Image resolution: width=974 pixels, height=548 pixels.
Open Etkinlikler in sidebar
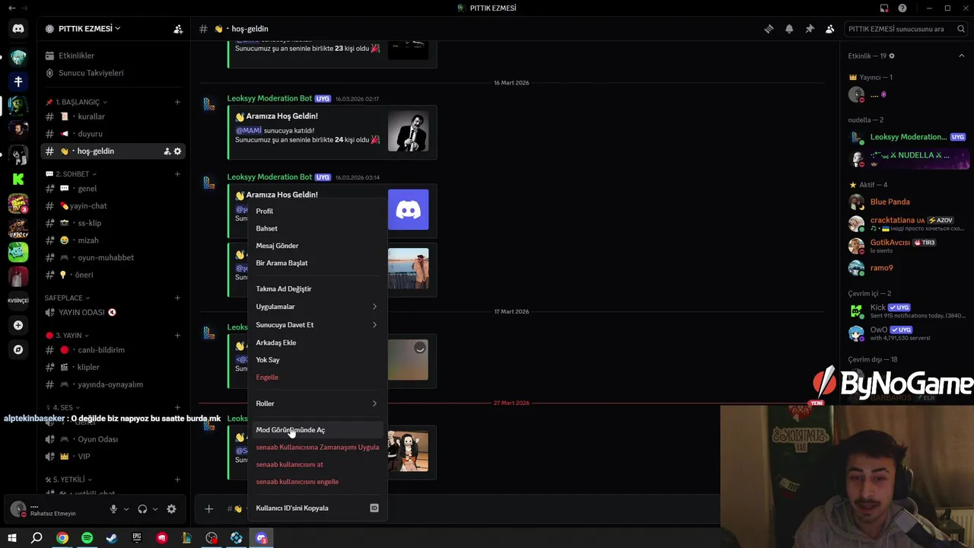[x=114, y=56]
